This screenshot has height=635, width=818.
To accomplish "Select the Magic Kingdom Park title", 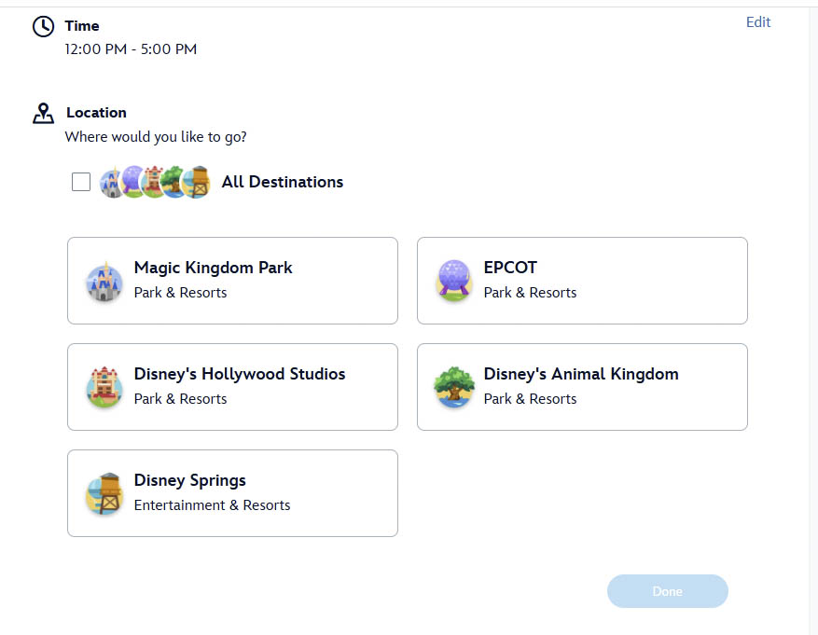I will 213,268.
